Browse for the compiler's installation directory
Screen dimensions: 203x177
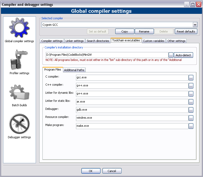click(x=171, y=55)
